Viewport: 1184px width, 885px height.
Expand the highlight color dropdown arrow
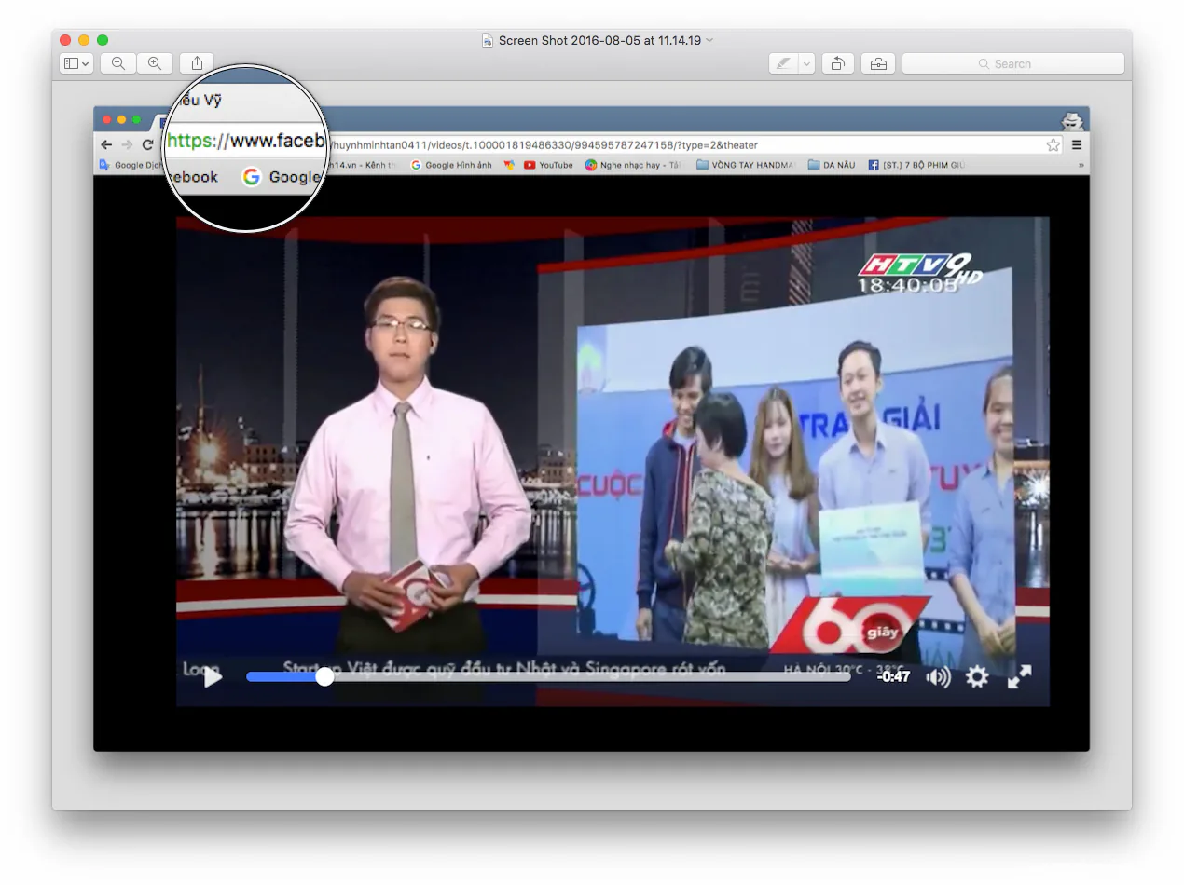pyautogui.click(x=806, y=63)
